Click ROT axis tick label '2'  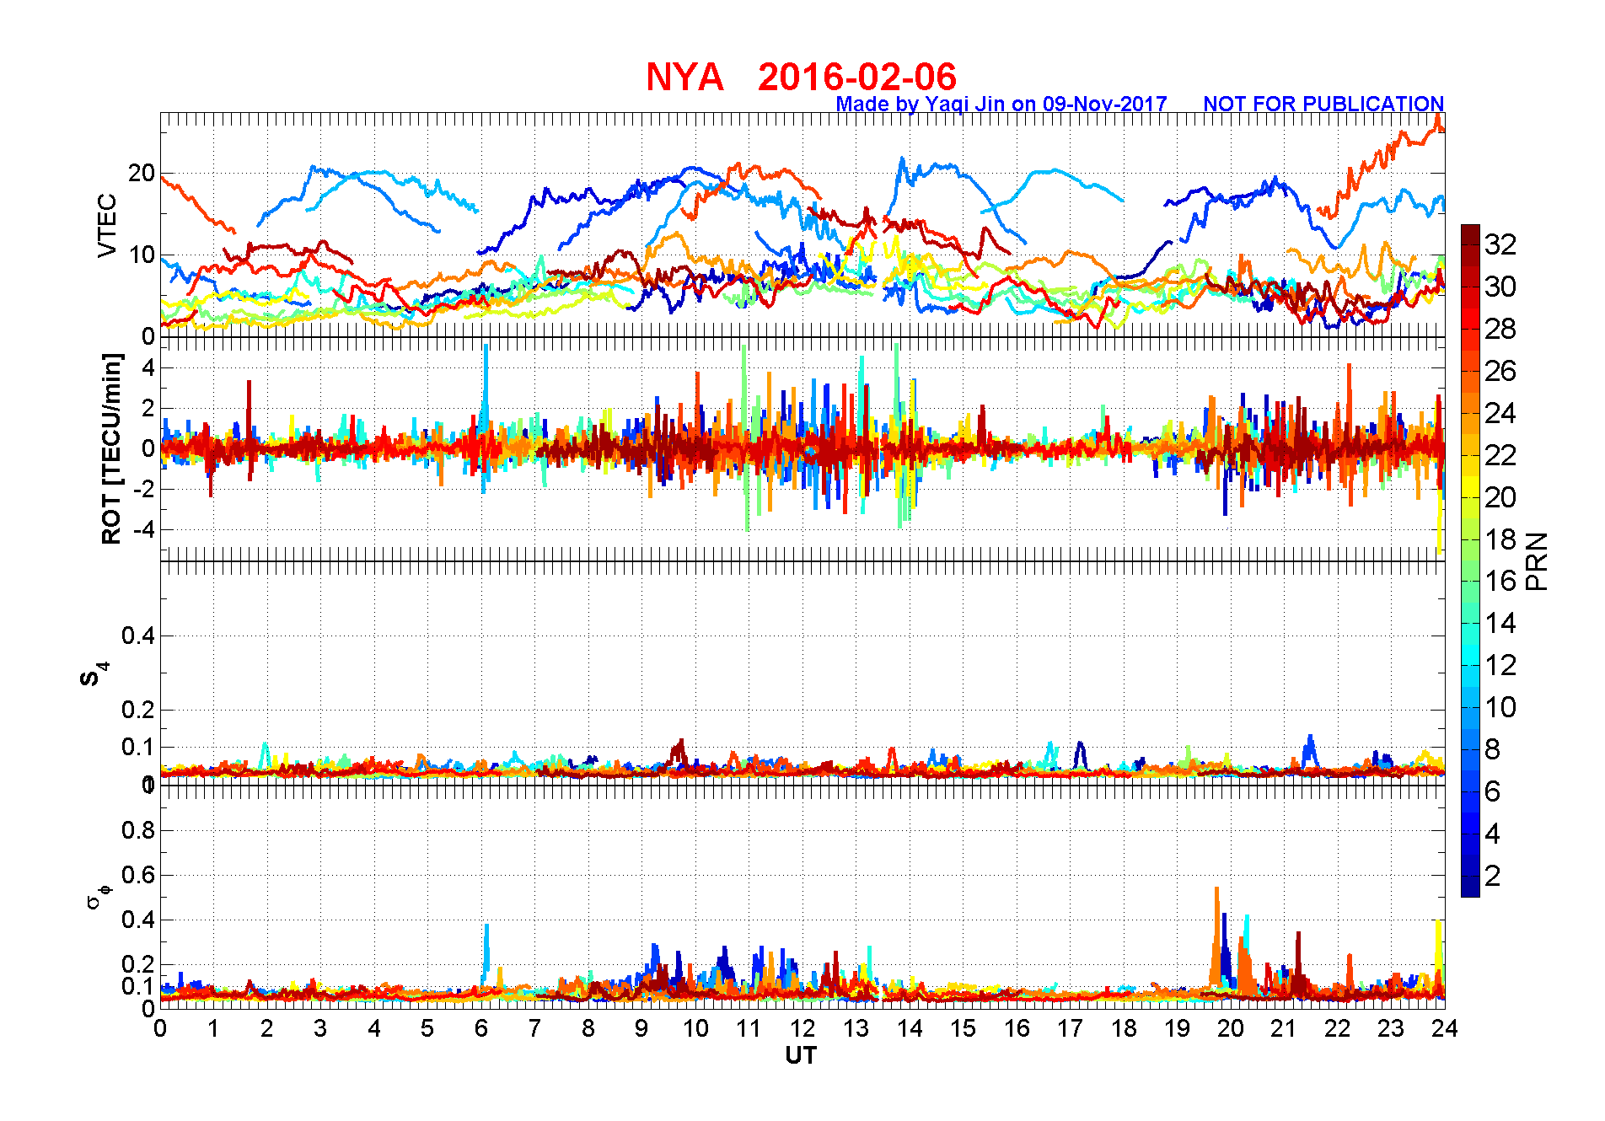point(148,408)
